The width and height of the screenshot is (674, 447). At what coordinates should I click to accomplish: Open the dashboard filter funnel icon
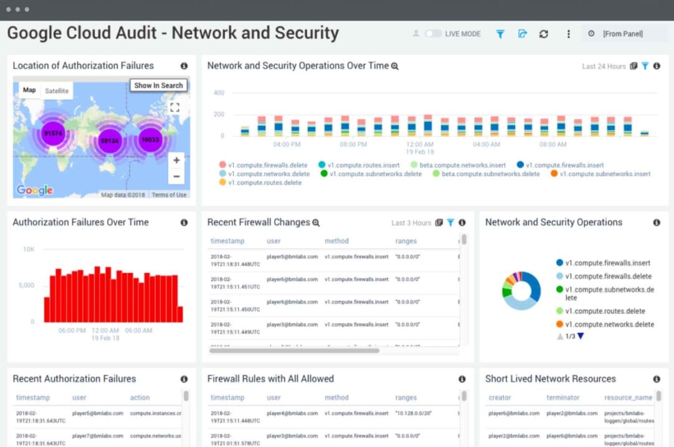(500, 34)
